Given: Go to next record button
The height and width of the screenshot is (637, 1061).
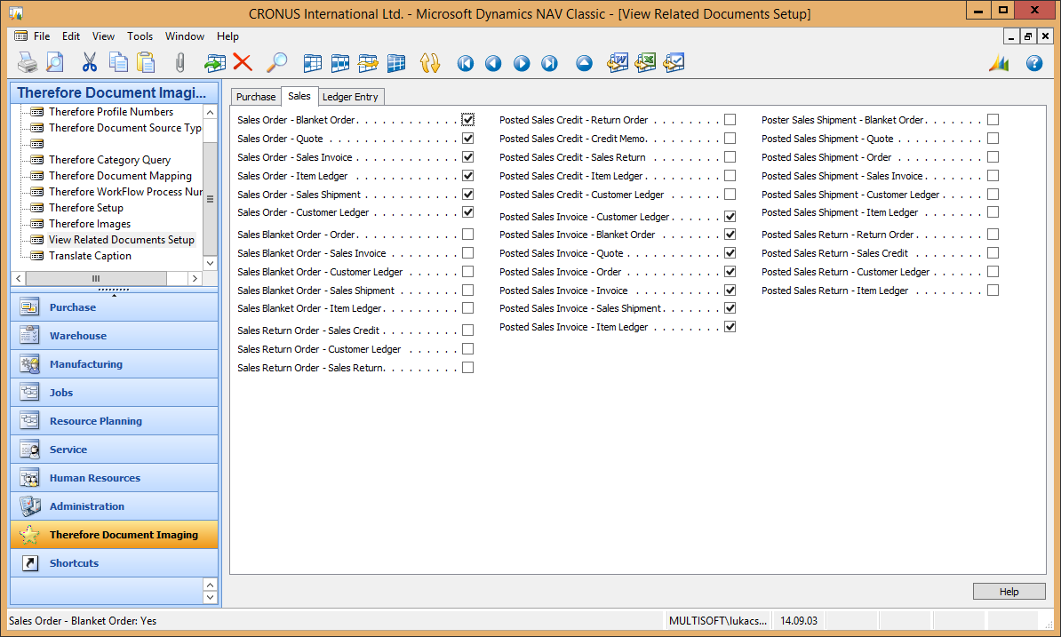Looking at the screenshot, I should click(522, 63).
